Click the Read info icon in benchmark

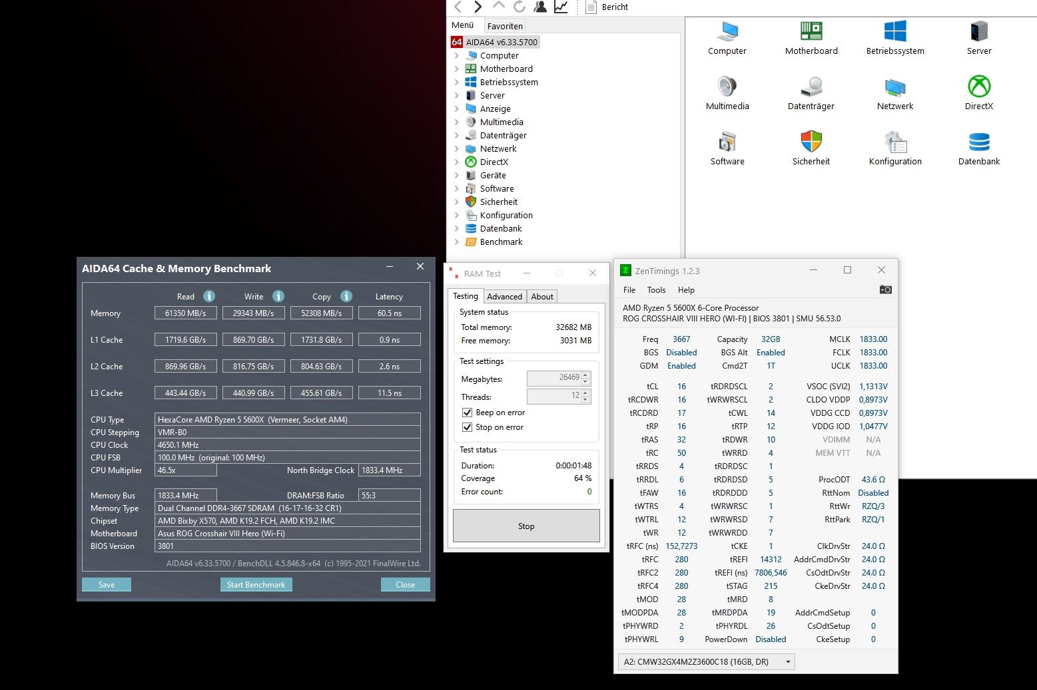click(208, 296)
